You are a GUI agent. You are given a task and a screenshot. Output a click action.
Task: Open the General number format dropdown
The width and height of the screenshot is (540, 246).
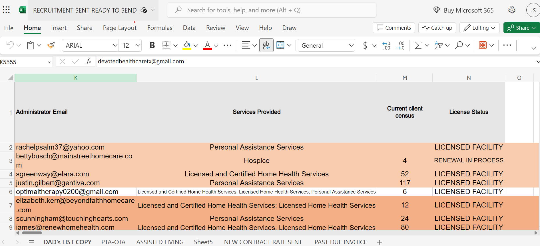coord(351,45)
